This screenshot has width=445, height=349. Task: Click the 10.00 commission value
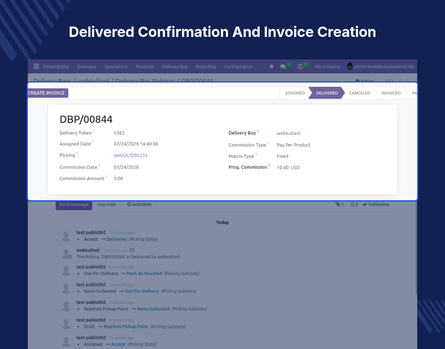(x=282, y=167)
